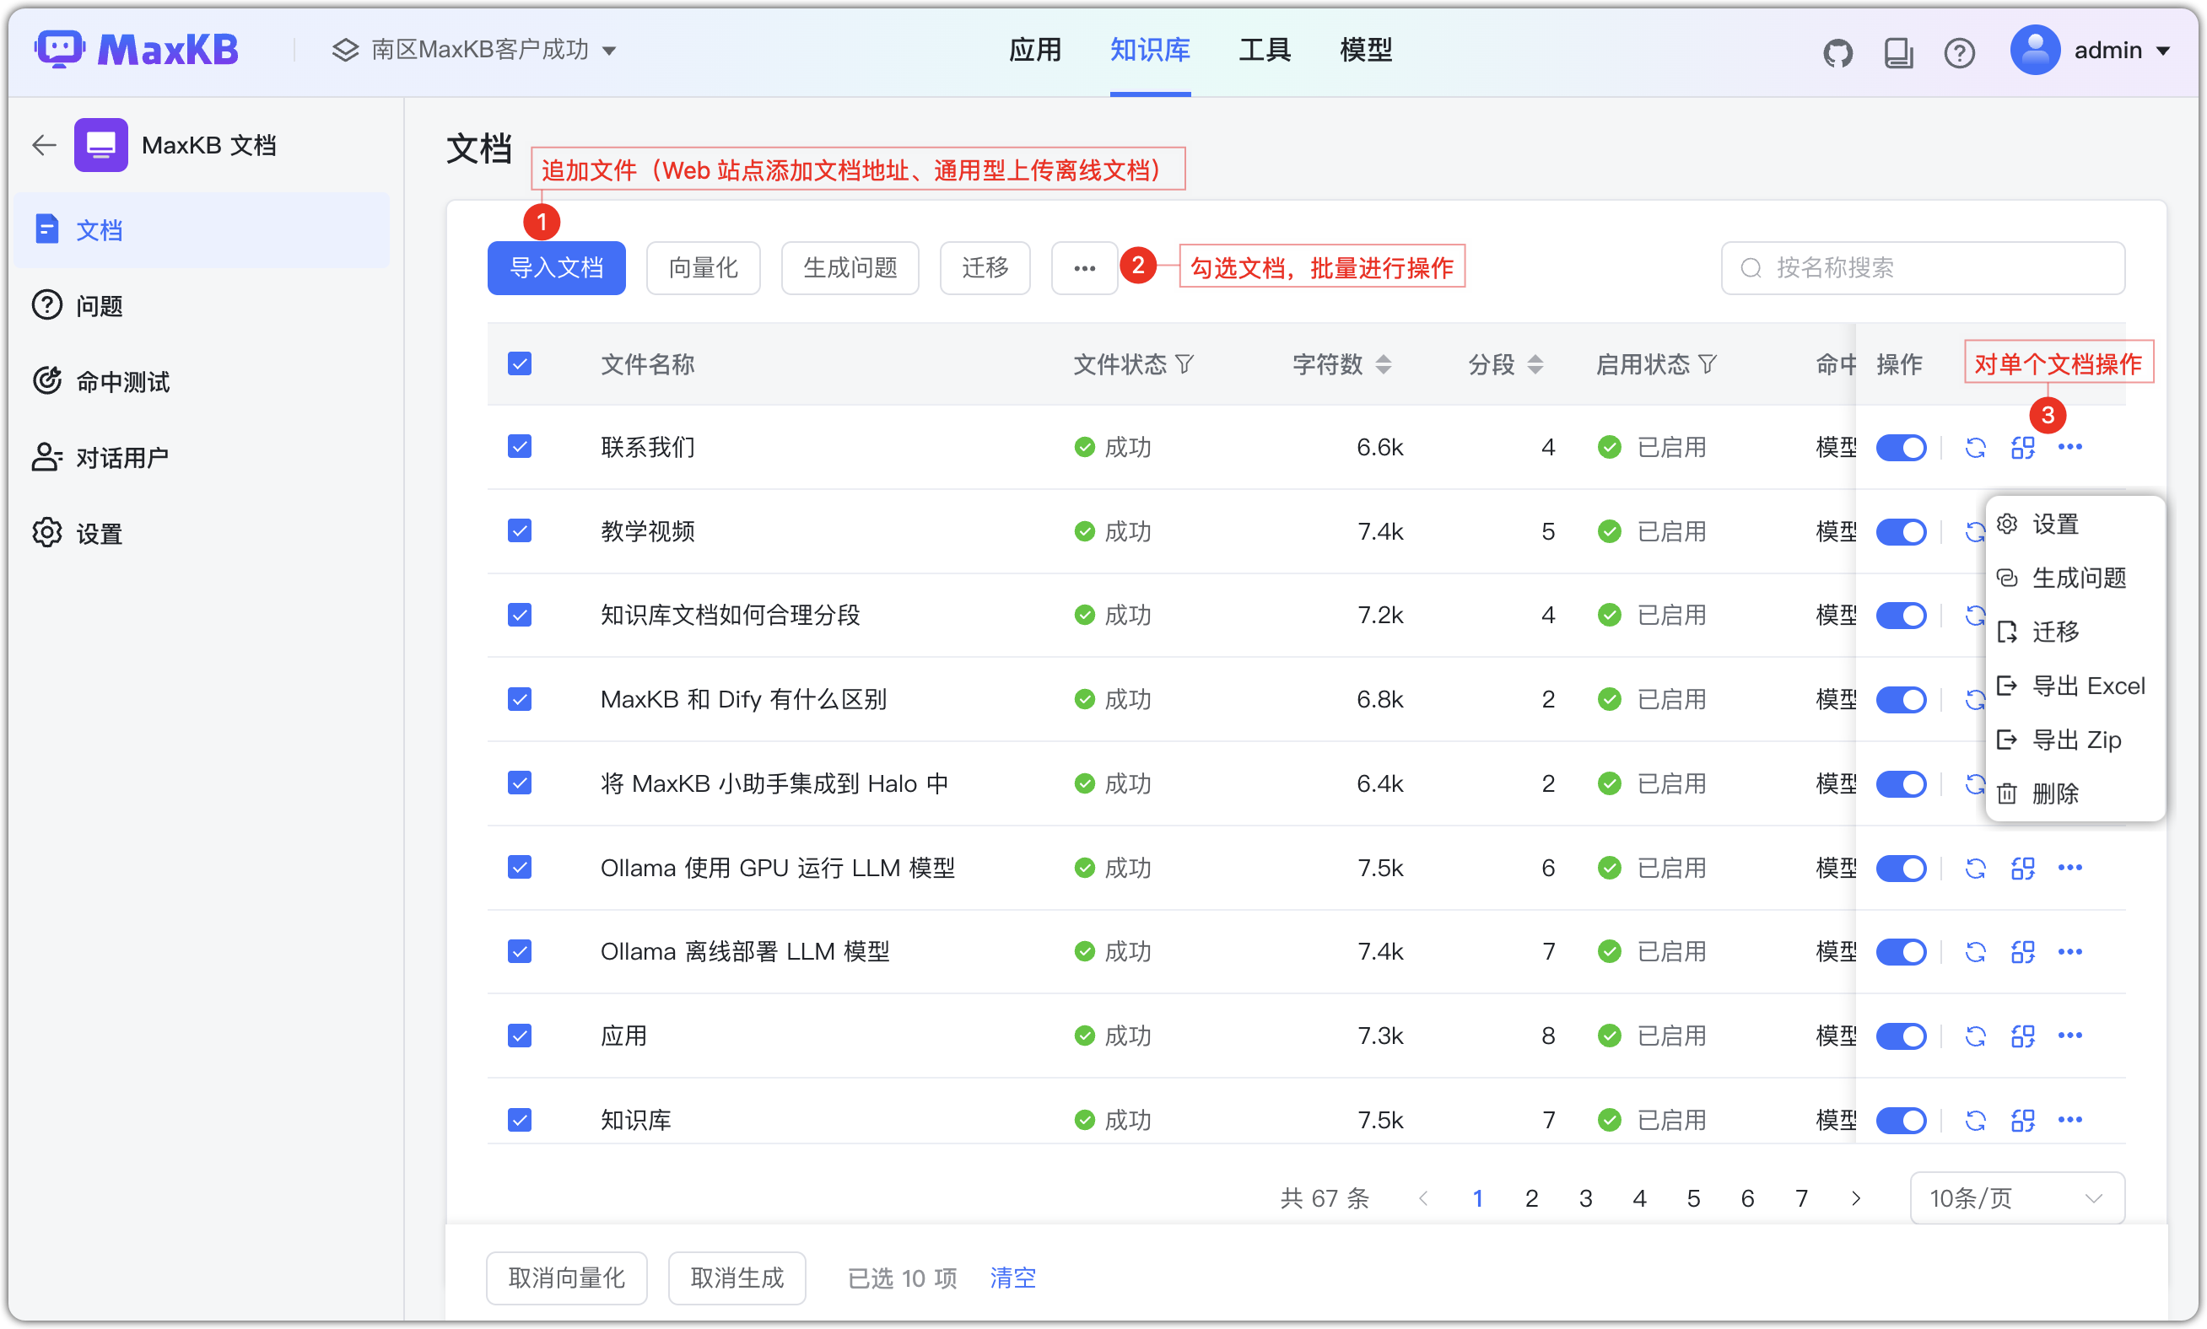2207x1329 pixels.
Task: Open generate-segments icon for 联系我们 row
Action: coord(2022,447)
